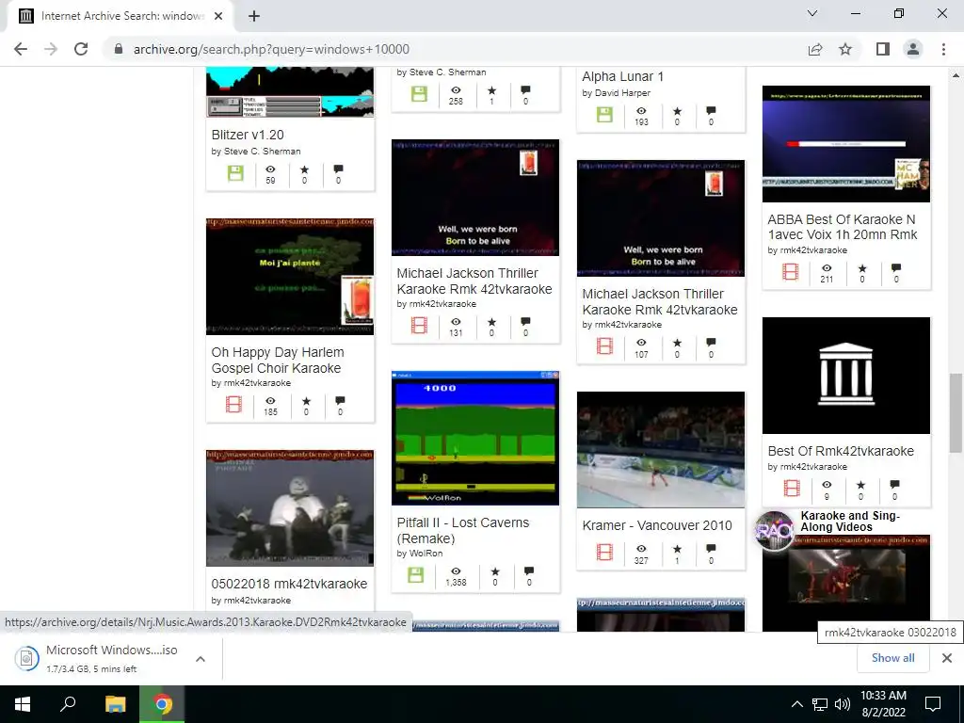Click the Chrome icon in the taskbar
The width and height of the screenshot is (964, 723).
click(x=162, y=704)
